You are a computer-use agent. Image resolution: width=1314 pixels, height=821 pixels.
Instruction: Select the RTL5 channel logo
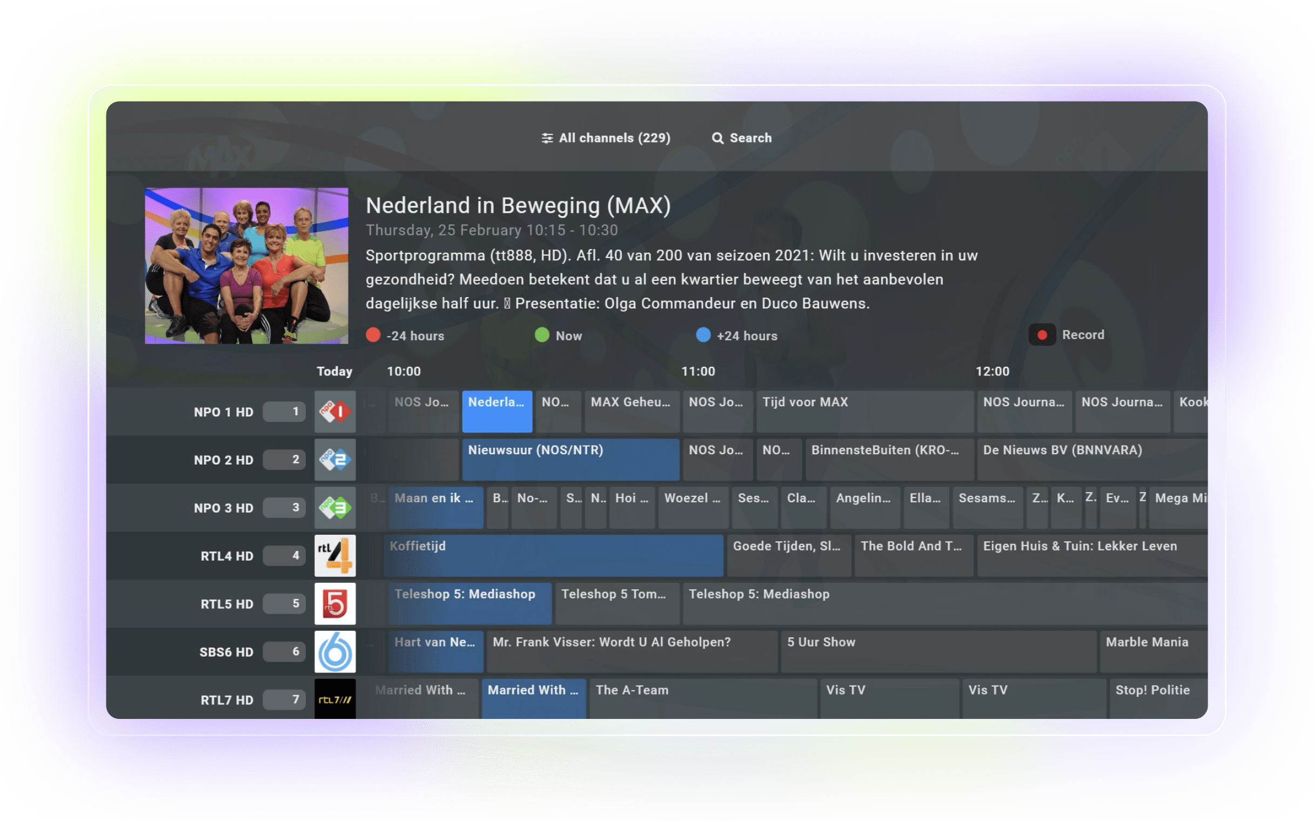(x=335, y=603)
